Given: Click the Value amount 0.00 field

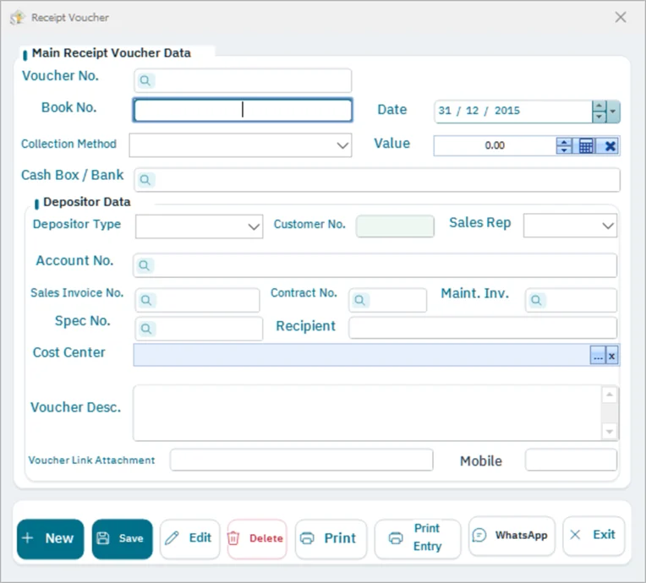Looking at the screenshot, I should [495, 145].
